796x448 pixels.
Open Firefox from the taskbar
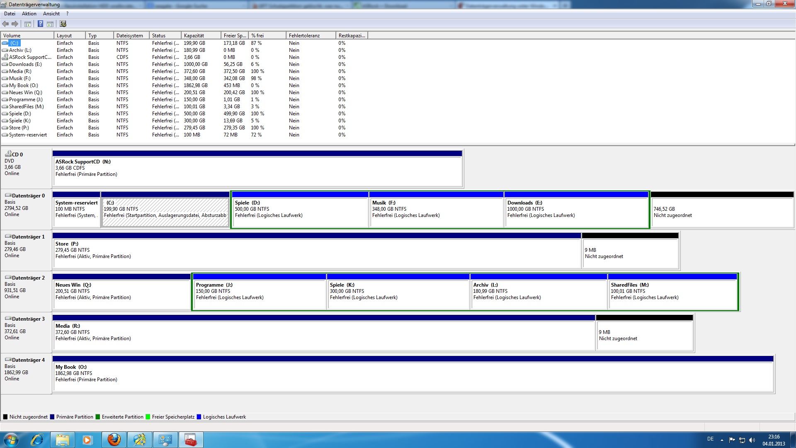[114, 440]
